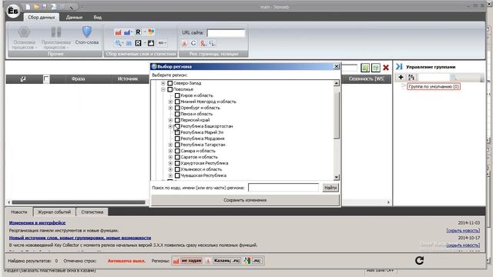Viewport: 493px width, 277px height.
Task: Open the Изменения в интерфейсе news link
Action: pyautogui.click(x=38, y=222)
